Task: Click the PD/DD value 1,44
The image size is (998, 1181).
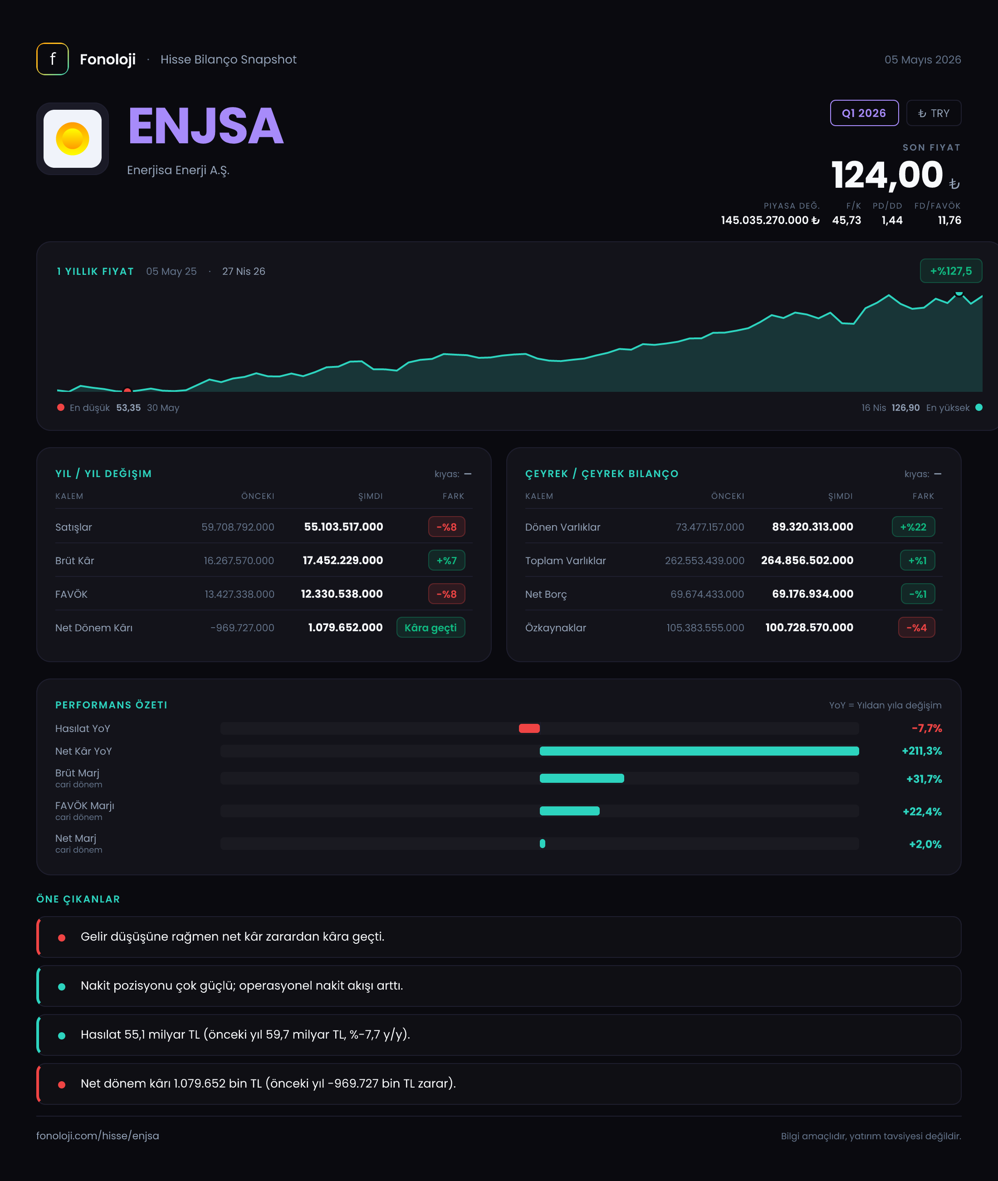Action: point(892,220)
